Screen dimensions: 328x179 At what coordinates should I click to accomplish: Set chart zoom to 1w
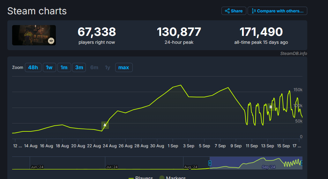(x=49, y=67)
